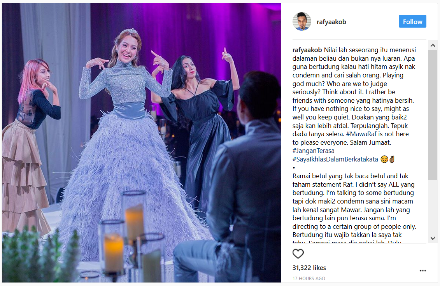Open the three-dot more options menu
The width and height of the screenshot is (440, 286).
(422, 270)
